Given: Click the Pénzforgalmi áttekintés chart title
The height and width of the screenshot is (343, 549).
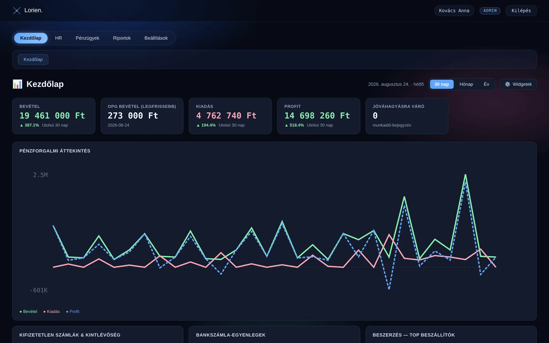Looking at the screenshot, I should tap(55, 151).
